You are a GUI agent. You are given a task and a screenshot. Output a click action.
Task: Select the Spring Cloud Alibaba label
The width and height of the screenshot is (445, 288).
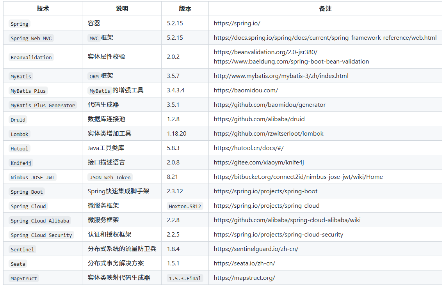click(x=40, y=221)
